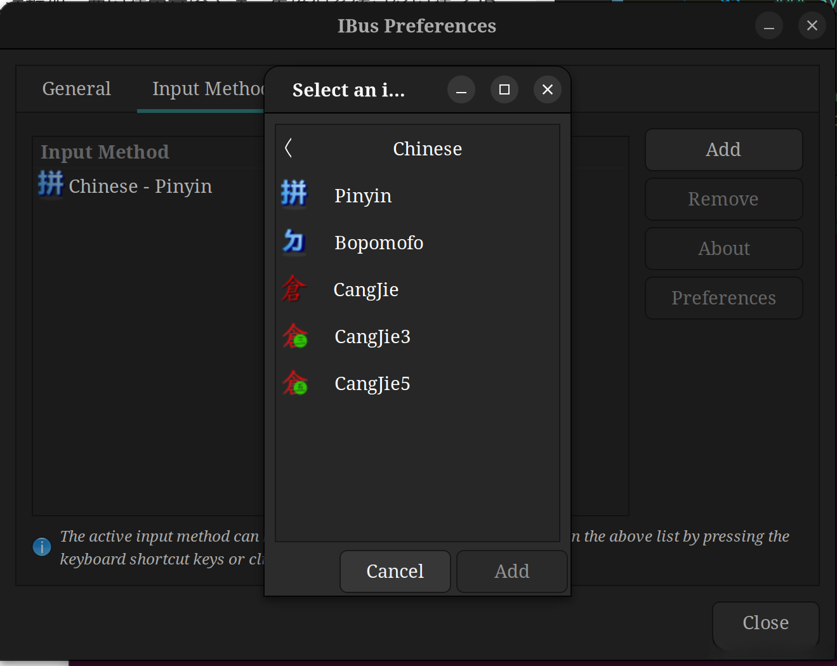The width and height of the screenshot is (837, 666).
Task: Close the IBus Preferences with Close button
Action: (765, 623)
